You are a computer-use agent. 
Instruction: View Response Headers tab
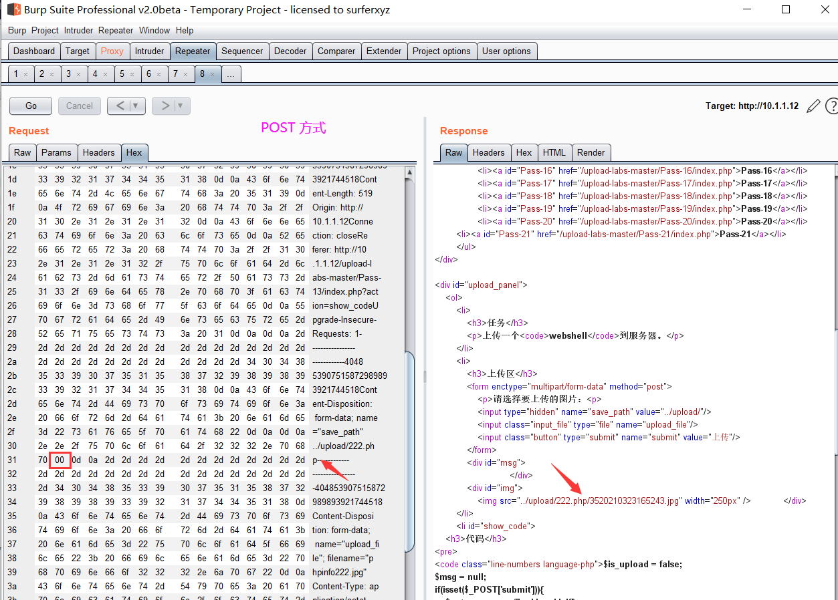[489, 152]
